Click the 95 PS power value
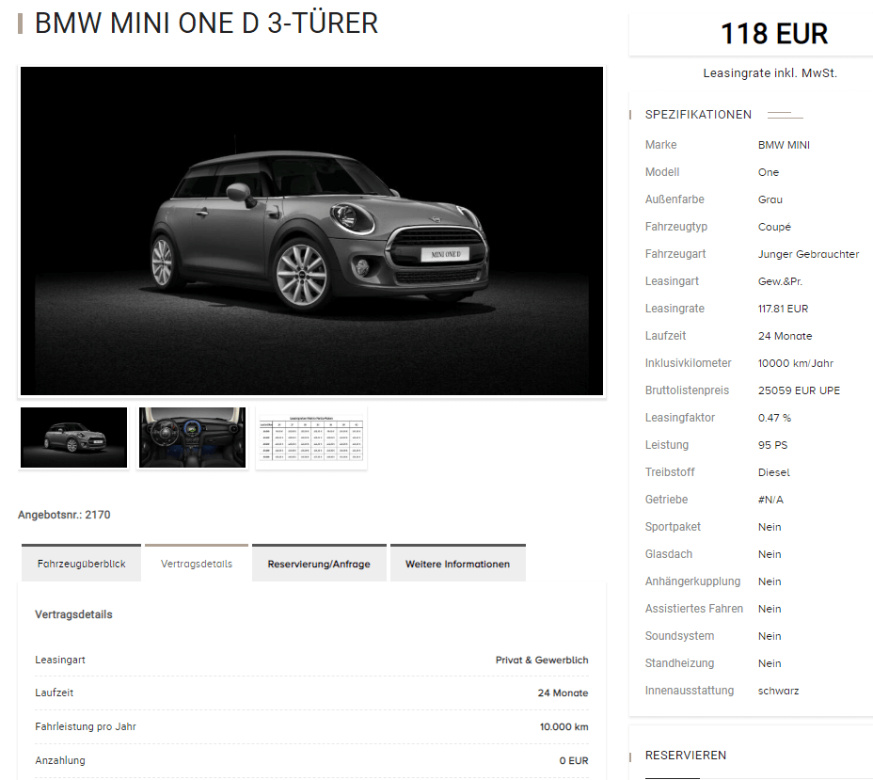This screenshot has width=873, height=780. [x=772, y=445]
